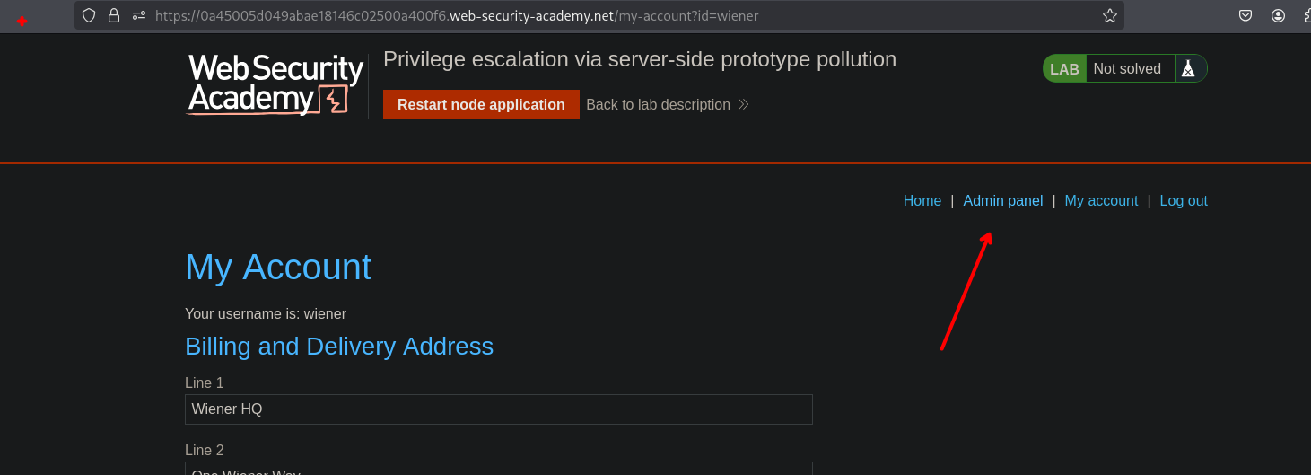The image size is (1311, 475).
Task: Click the Log out link
Action: (x=1183, y=201)
